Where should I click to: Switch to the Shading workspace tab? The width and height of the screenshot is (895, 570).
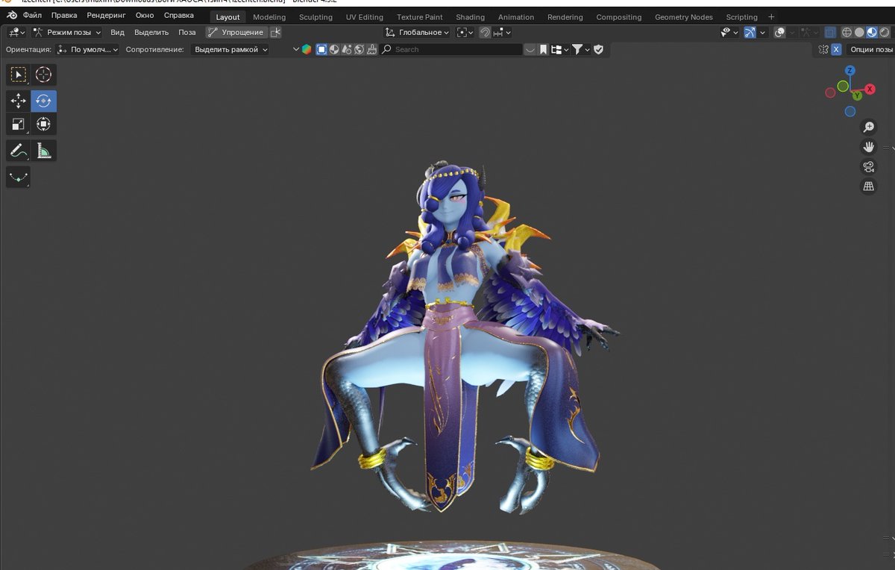click(x=470, y=17)
